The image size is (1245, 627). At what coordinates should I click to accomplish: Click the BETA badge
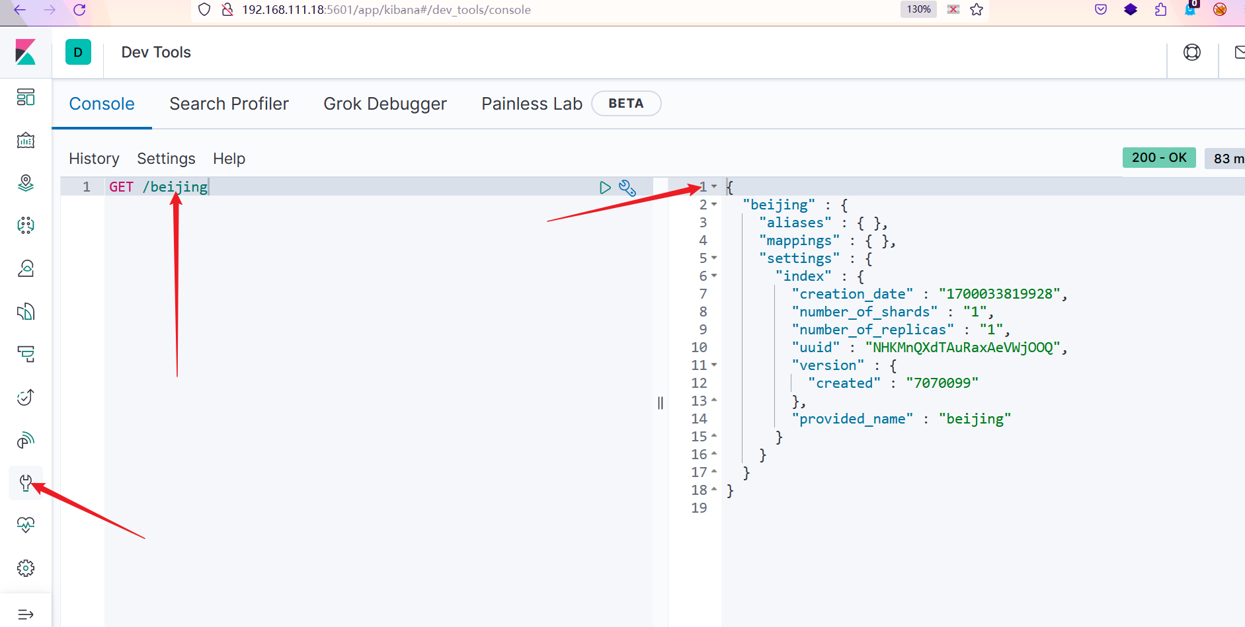click(626, 103)
